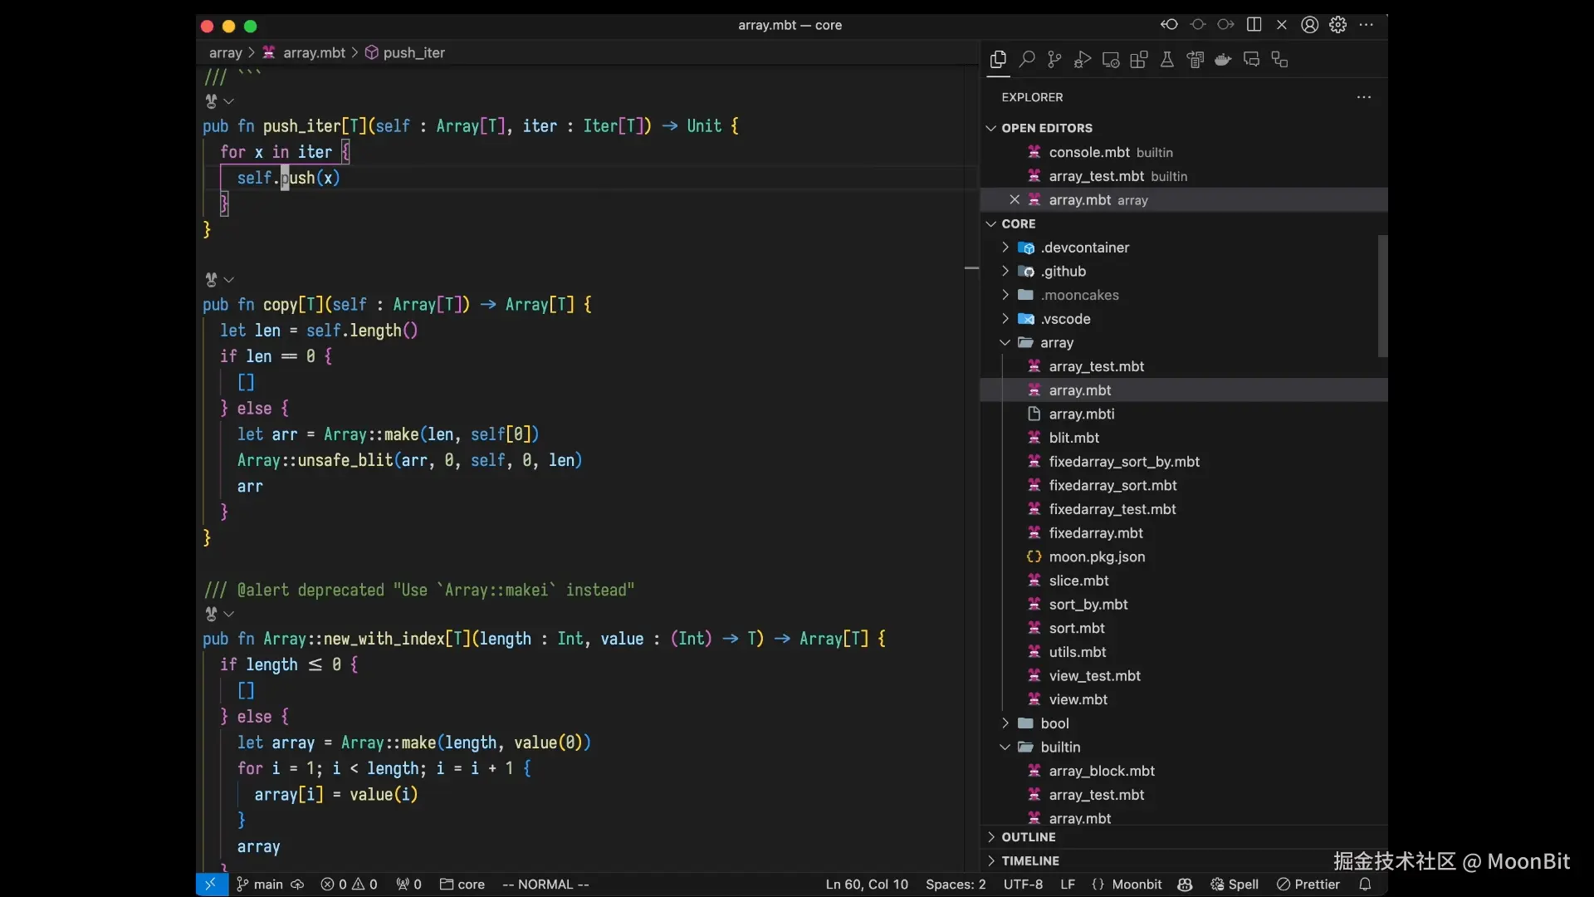Toggle split editor layout button
Screen dimensions: 1594x897
[1254, 25]
